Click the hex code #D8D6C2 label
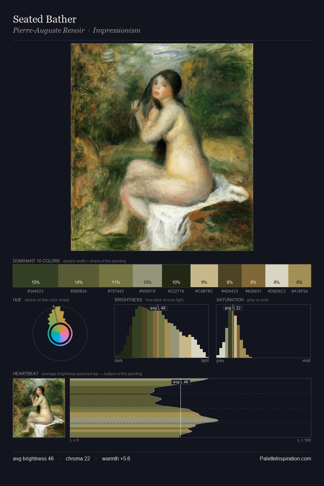The height and width of the screenshot is (486, 324). pyautogui.click(x=277, y=291)
